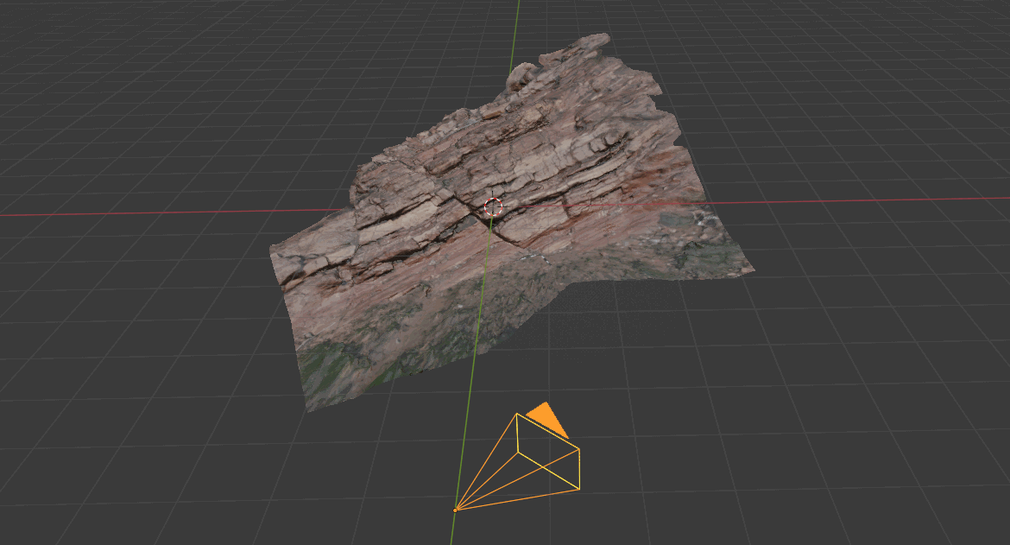1010x545 pixels.
Task: Select the textured rock terrain mesh
Action: pos(512,222)
